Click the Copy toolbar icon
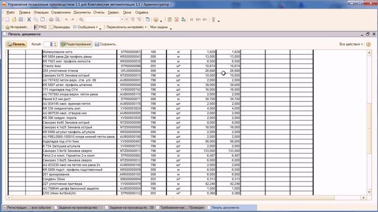 [35, 19]
